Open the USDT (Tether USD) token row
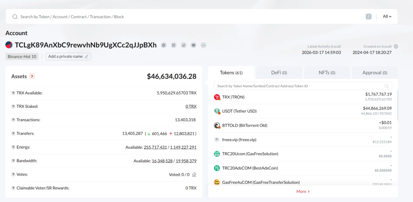 pos(239,111)
